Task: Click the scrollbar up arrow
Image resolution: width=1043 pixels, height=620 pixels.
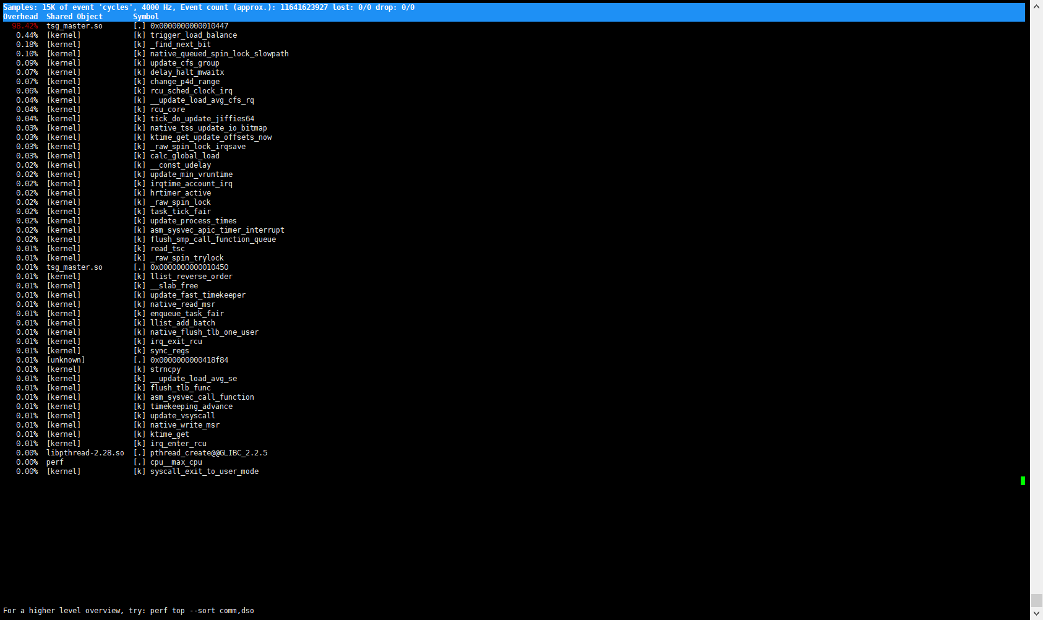Action: 1036,6
